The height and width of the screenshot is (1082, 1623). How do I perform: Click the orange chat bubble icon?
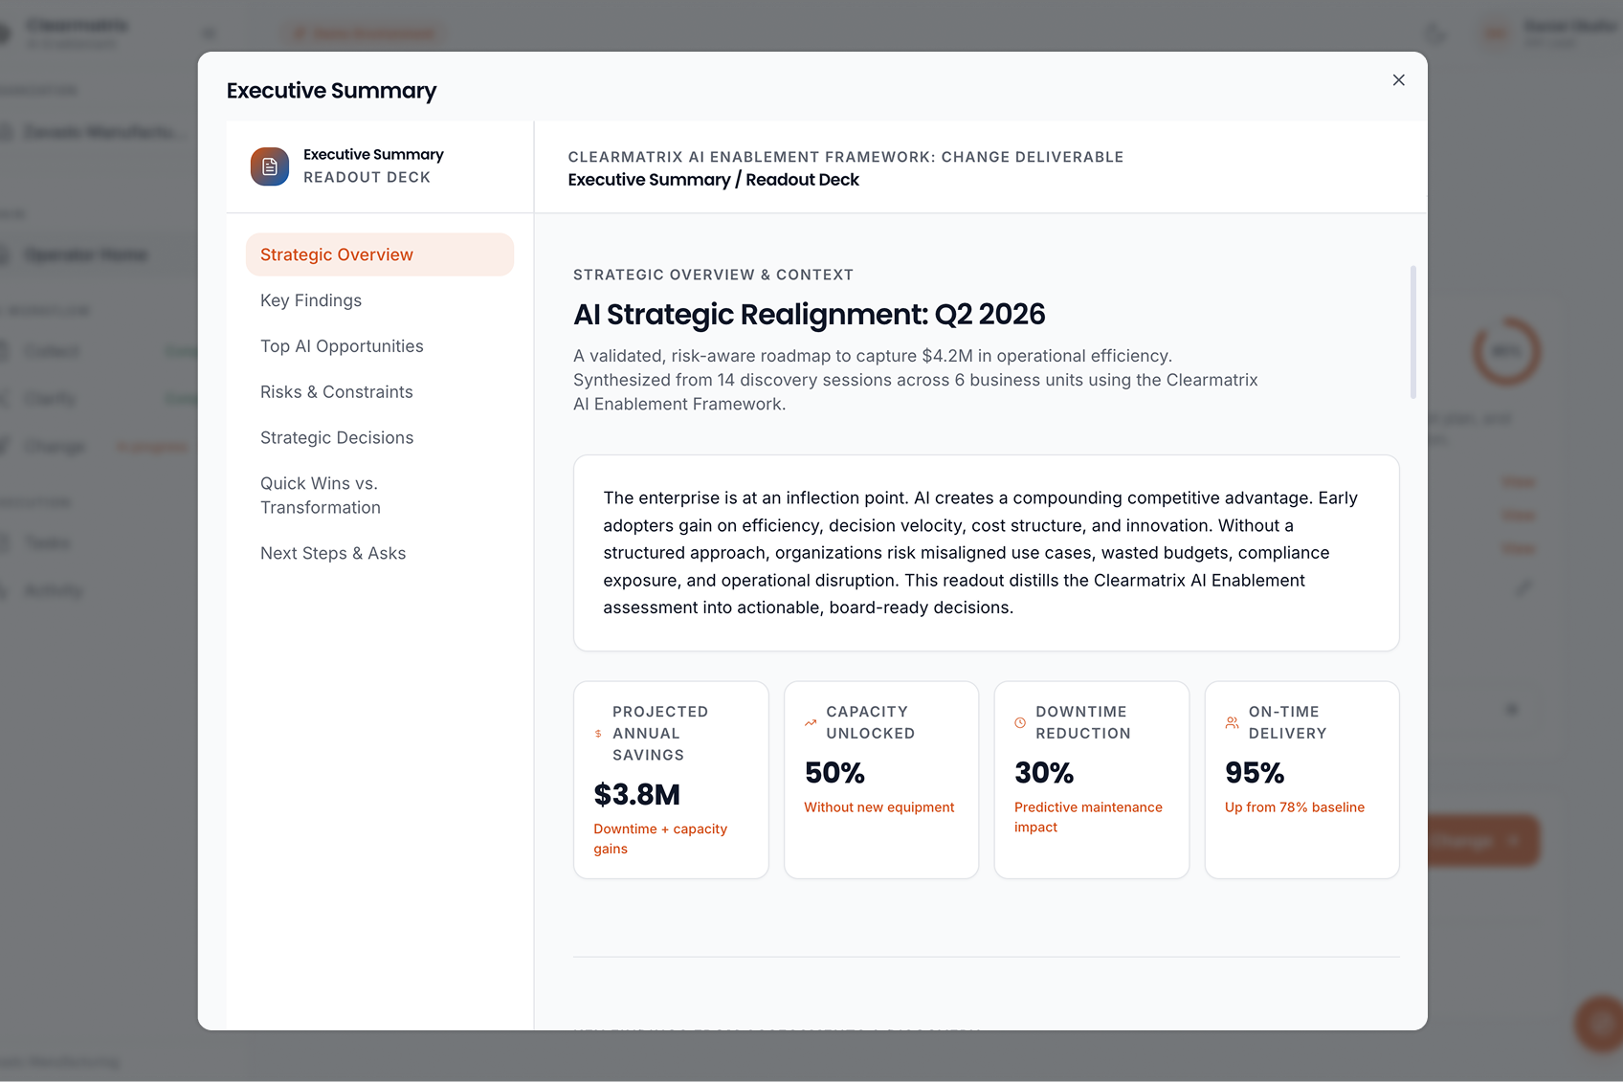tap(1600, 1024)
